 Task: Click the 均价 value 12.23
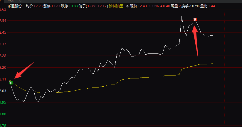38,6
